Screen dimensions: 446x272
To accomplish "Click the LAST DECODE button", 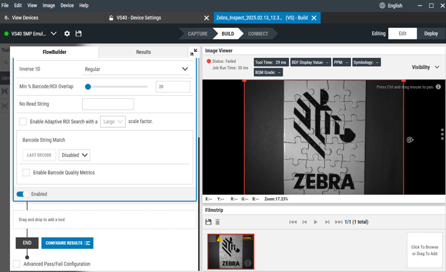I will [39, 155].
